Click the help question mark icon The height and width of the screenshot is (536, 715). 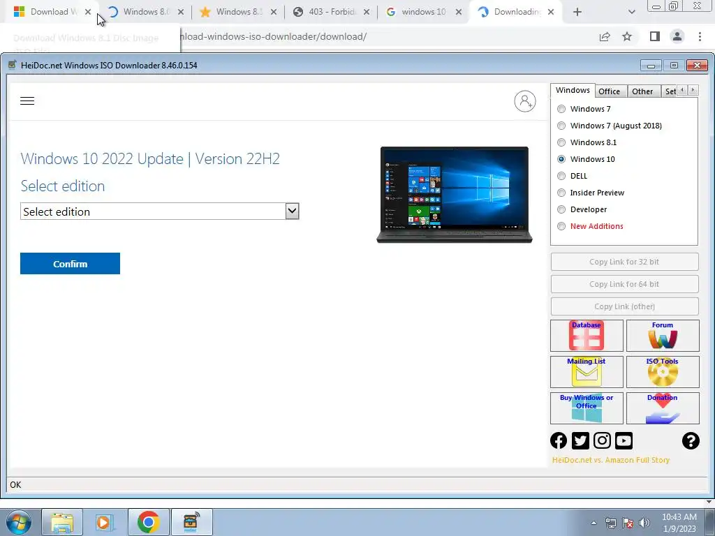pos(691,441)
